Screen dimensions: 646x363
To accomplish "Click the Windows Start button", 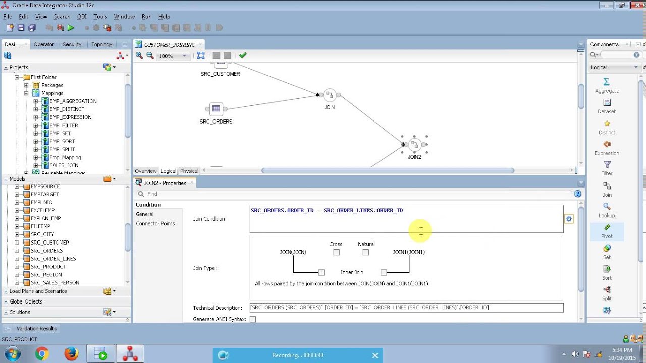I will [13, 354].
